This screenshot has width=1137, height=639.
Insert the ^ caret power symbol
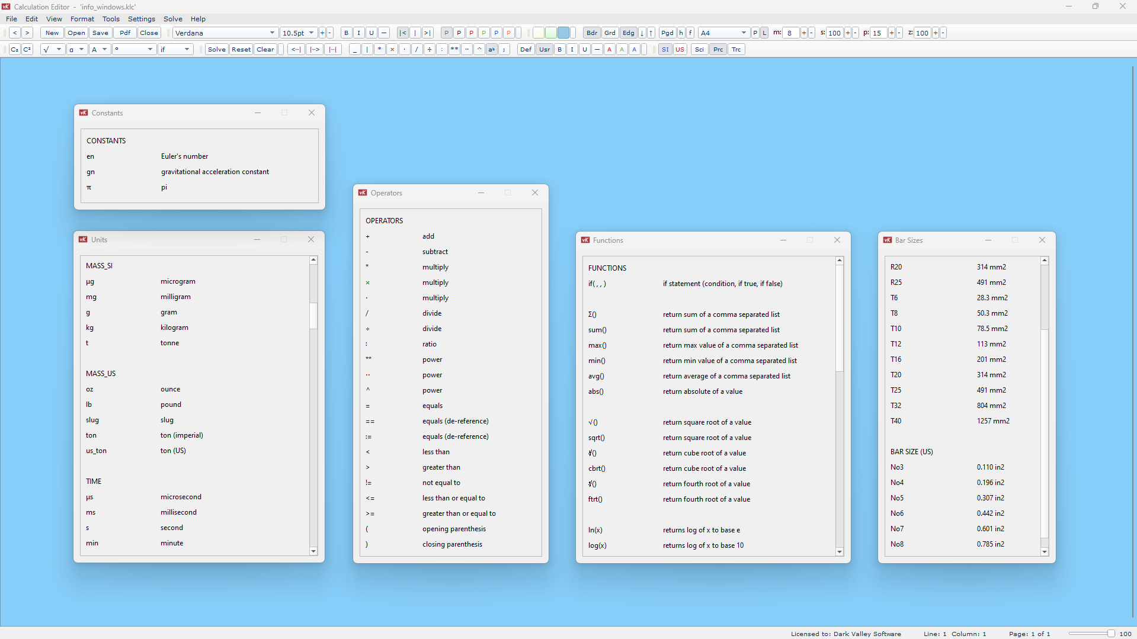[x=479, y=50]
